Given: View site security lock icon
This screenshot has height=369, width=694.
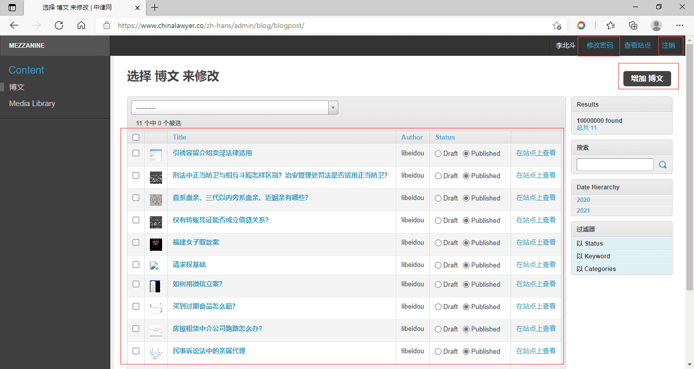Looking at the screenshot, I should pos(106,25).
